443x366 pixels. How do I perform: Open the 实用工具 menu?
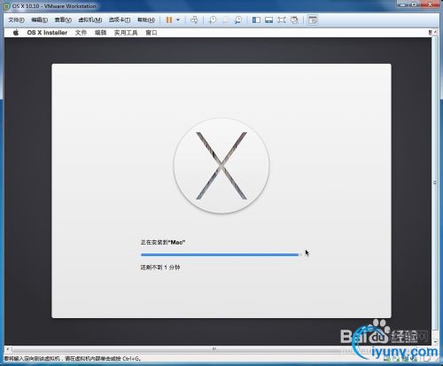(x=126, y=33)
